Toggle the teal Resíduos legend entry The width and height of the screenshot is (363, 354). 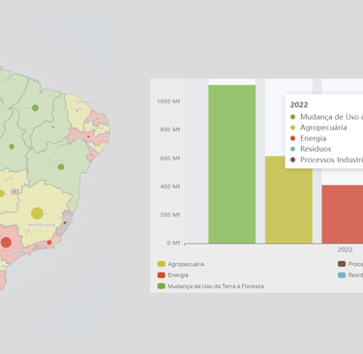click(x=350, y=275)
